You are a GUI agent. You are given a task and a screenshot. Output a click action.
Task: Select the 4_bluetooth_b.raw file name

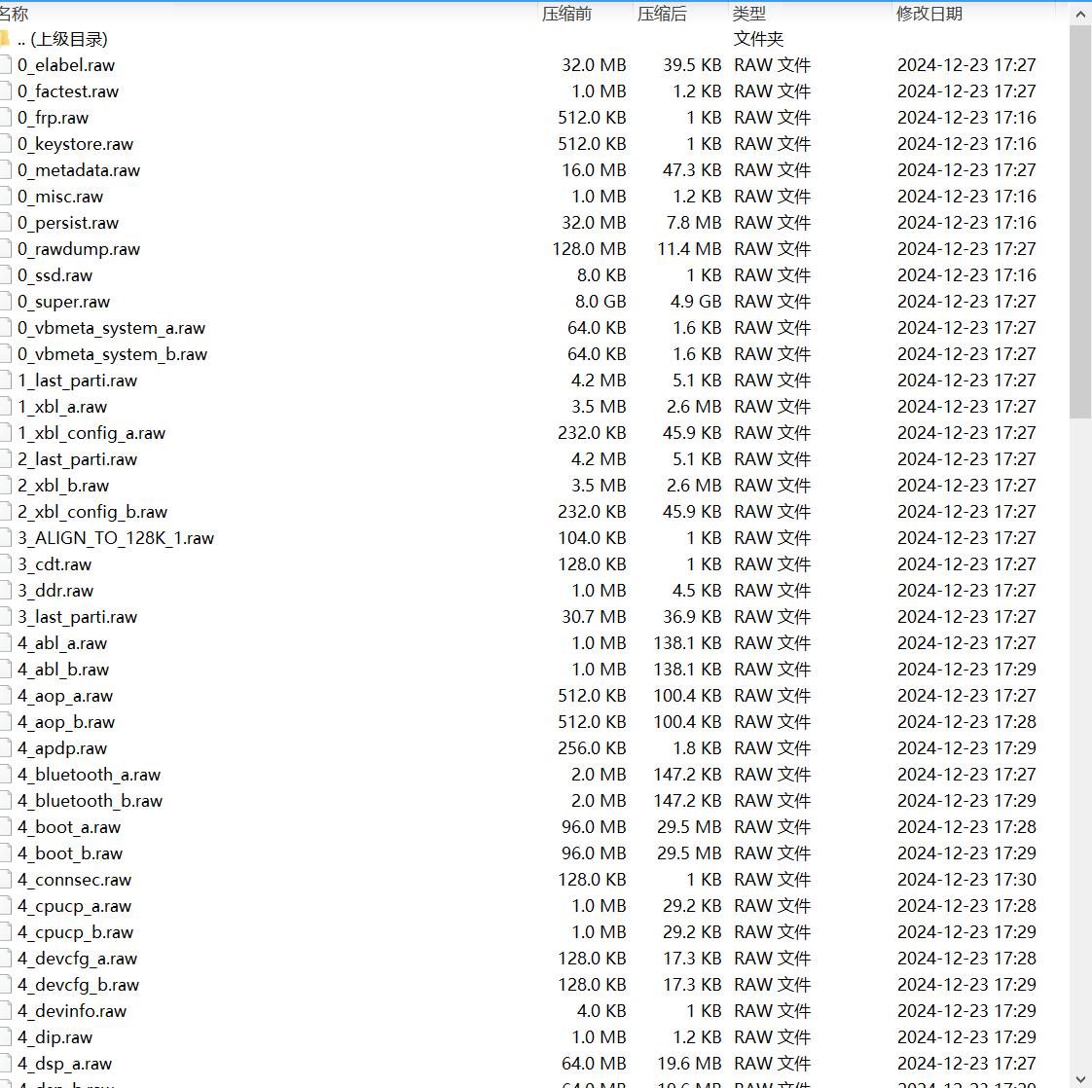(x=90, y=801)
